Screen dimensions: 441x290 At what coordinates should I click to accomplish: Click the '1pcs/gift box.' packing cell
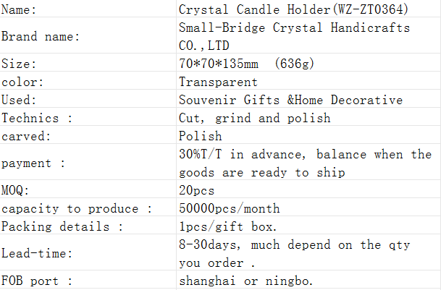308,226
